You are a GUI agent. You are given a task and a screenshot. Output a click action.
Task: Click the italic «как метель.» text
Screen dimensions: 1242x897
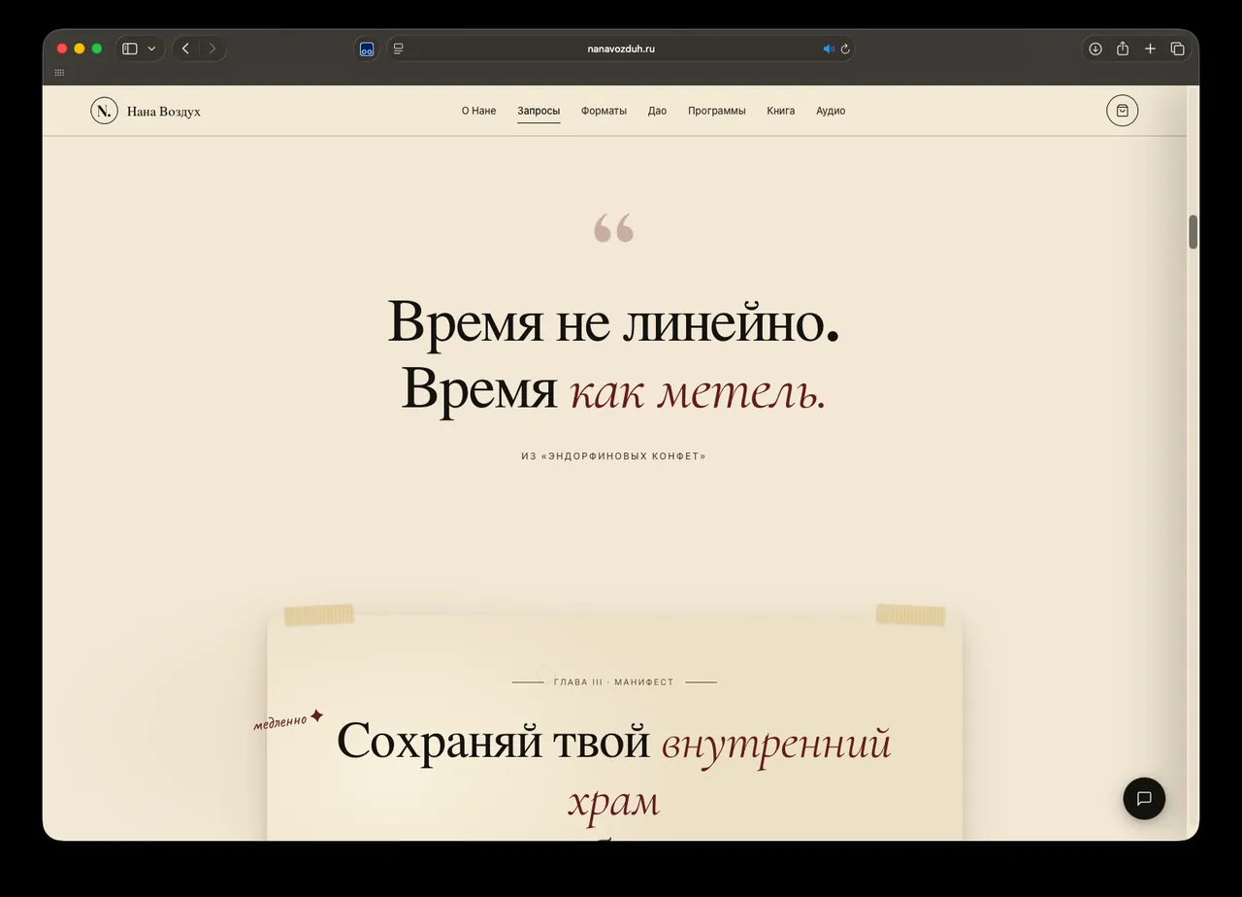tap(698, 392)
